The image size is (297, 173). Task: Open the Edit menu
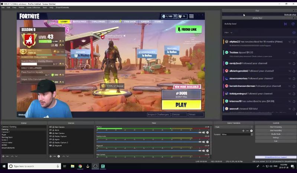[x=8, y=7]
